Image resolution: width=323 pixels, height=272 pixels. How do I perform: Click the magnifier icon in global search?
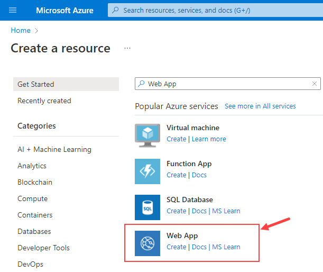point(116,10)
